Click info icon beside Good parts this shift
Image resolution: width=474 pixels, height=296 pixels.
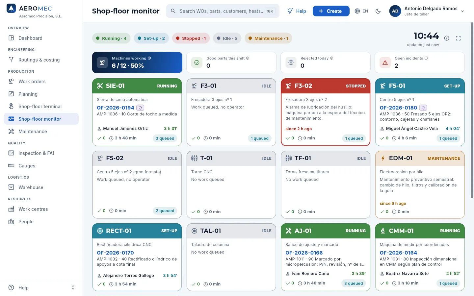248,58
